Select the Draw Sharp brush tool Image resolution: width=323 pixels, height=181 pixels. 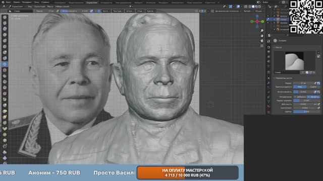(x=5, y=23)
